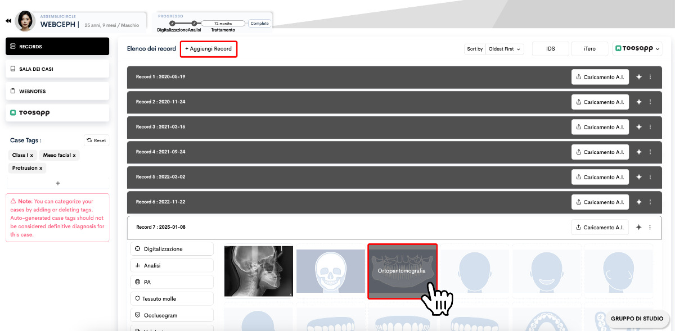Click the Complete step in progress bar
The height and width of the screenshot is (331, 675).
click(259, 24)
